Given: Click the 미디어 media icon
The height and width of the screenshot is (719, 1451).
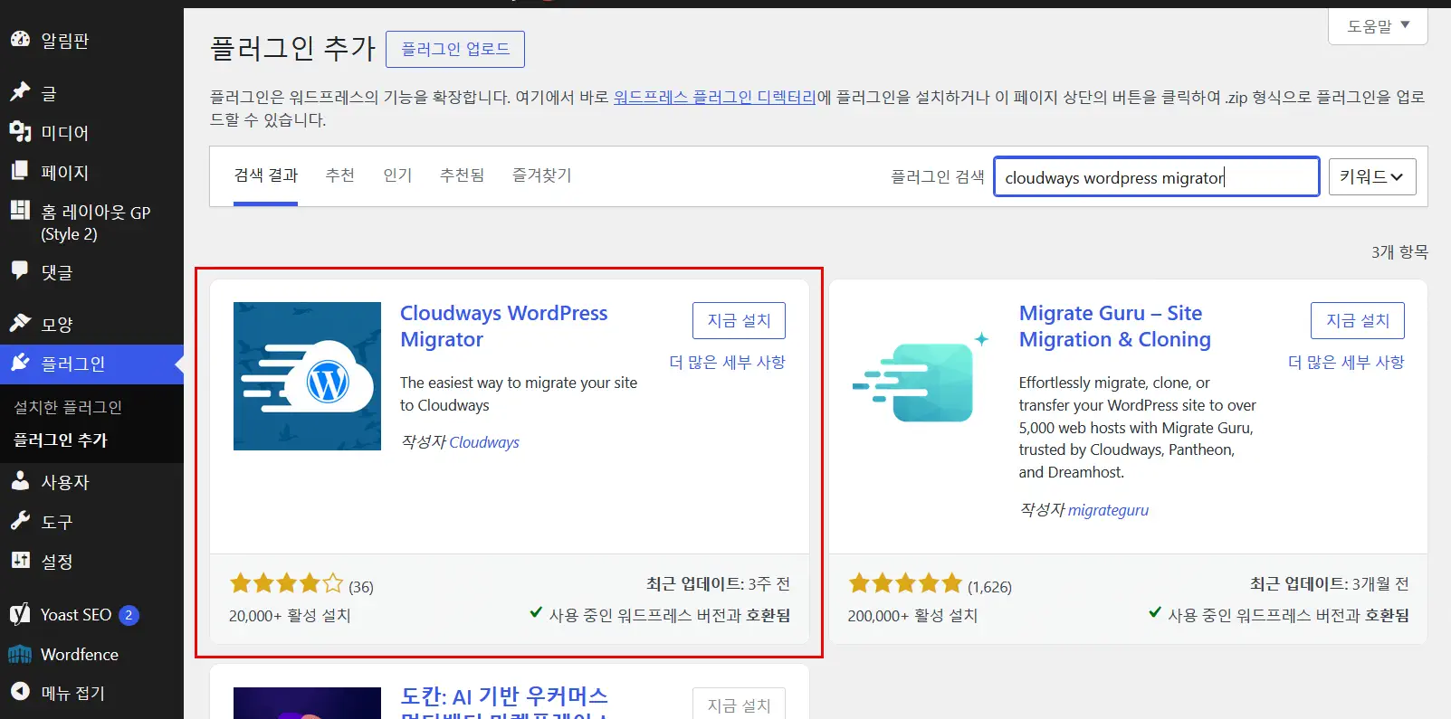Looking at the screenshot, I should tap(20, 132).
